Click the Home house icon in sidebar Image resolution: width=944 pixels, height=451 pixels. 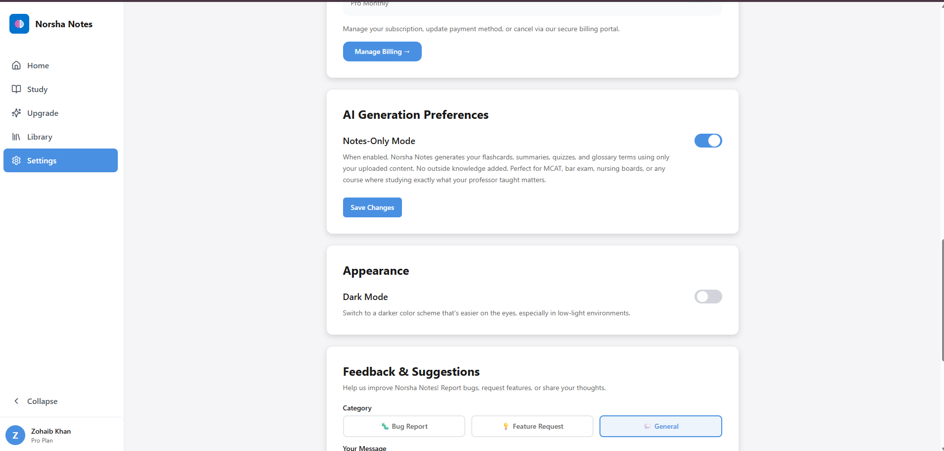pyautogui.click(x=16, y=65)
